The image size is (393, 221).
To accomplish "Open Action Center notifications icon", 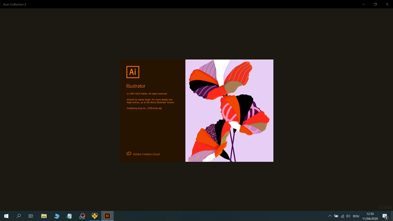I will [385, 216].
